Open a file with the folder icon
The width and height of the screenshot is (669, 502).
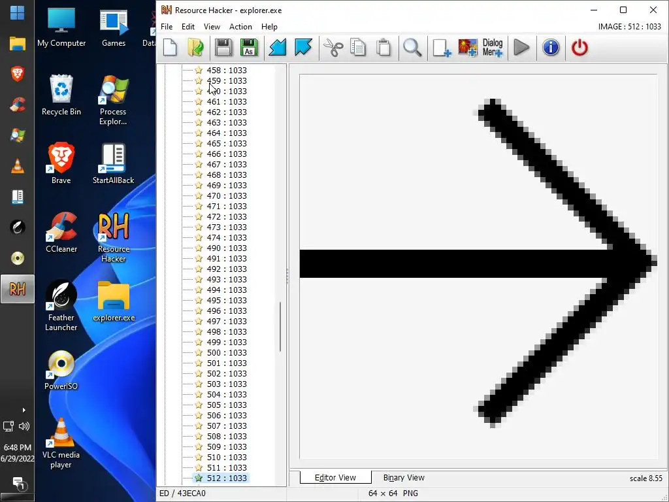196,47
